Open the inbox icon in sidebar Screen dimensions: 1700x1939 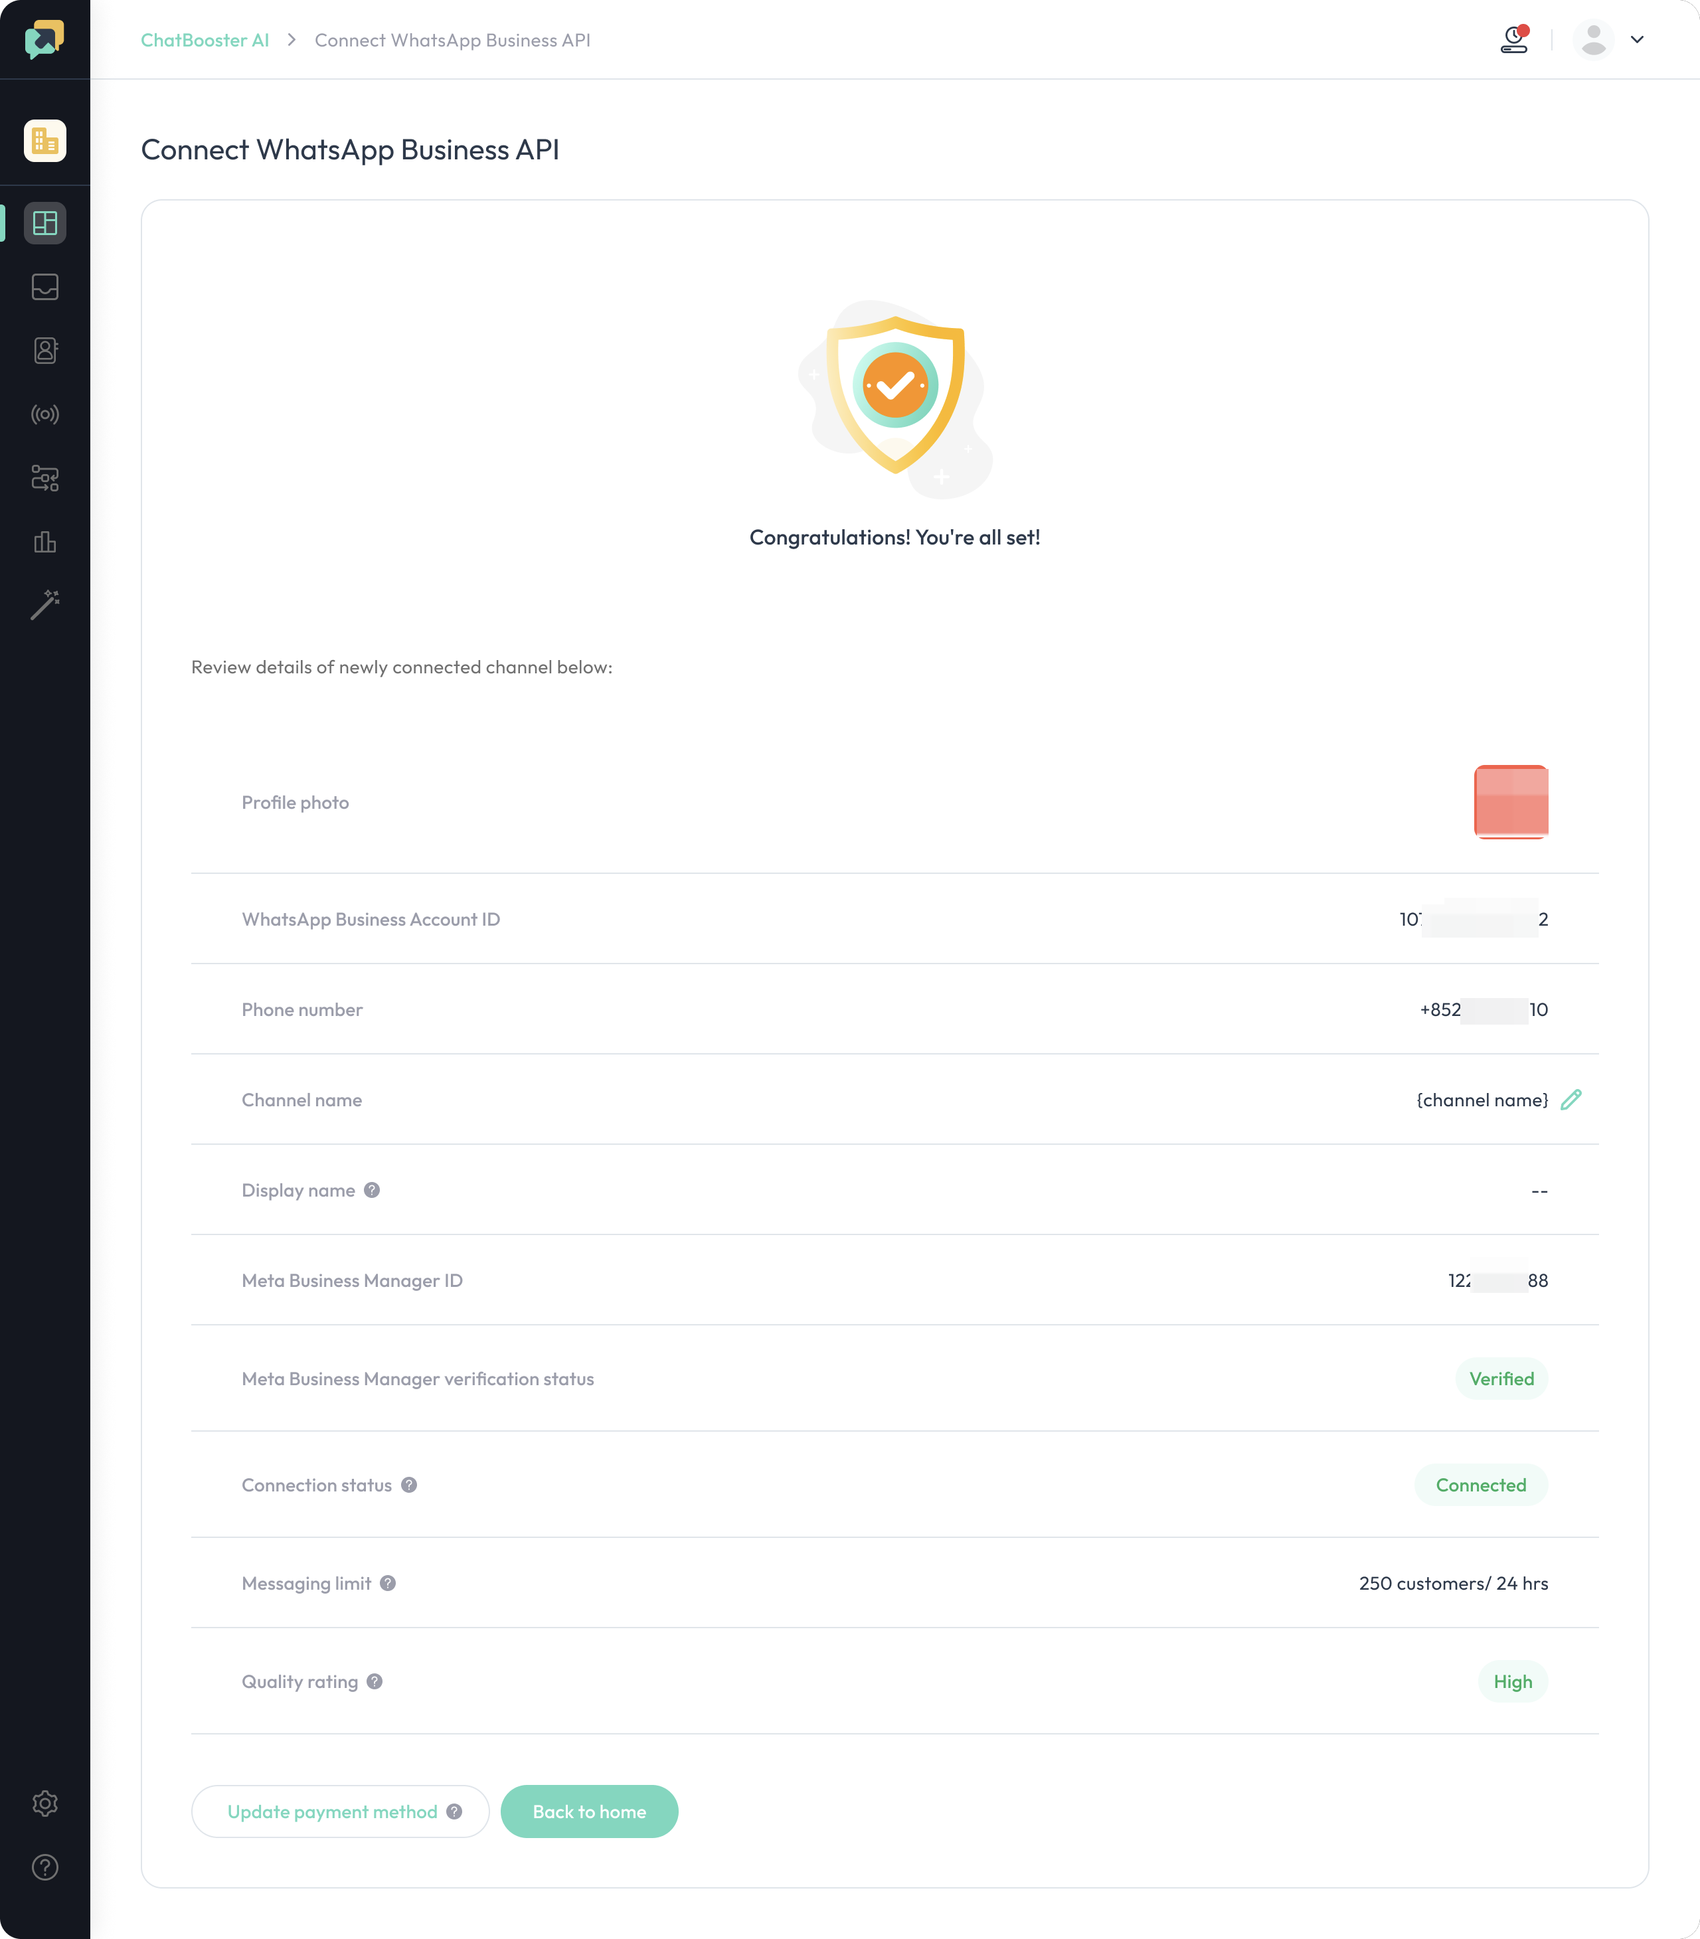point(44,286)
